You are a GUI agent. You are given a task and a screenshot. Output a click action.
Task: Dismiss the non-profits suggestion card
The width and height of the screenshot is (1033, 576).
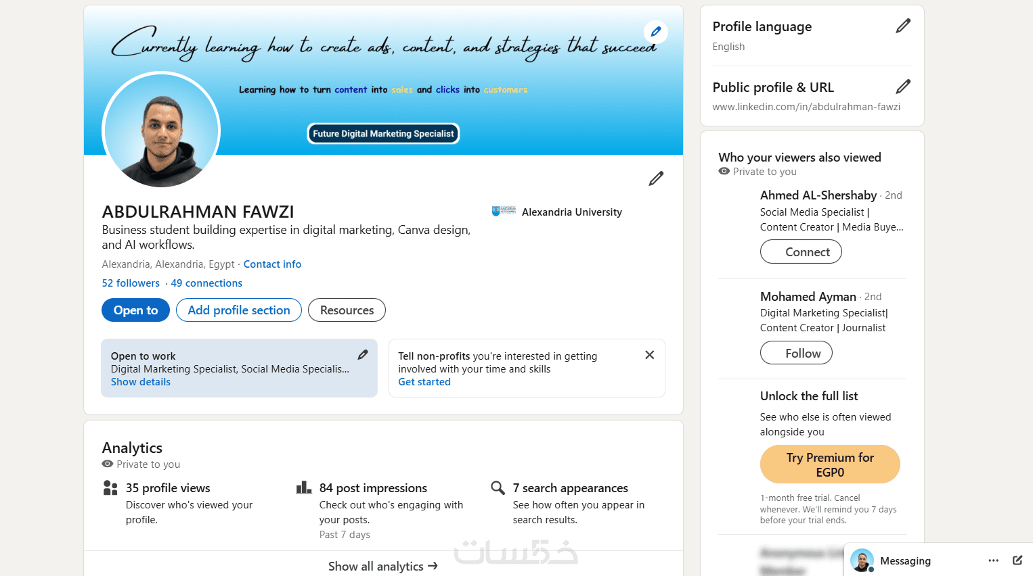tap(649, 355)
